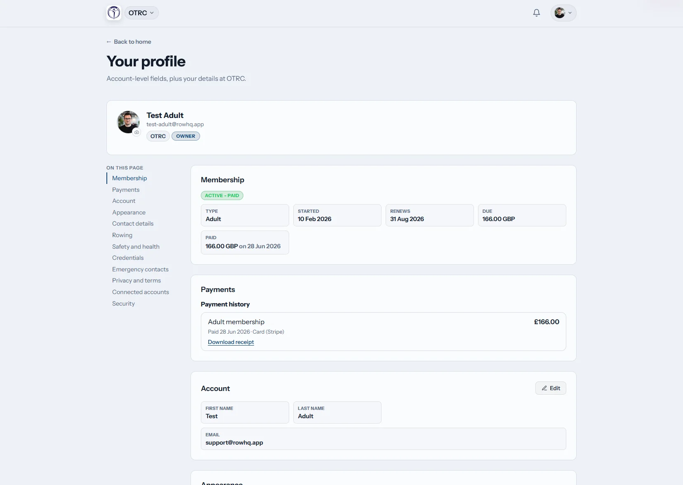This screenshot has width=683, height=485.
Task: Click the user avatar in top bar
Action: (x=560, y=13)
